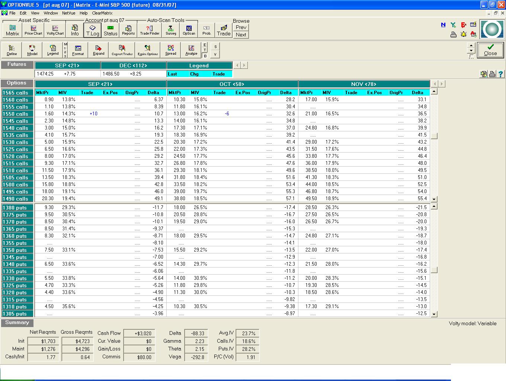This screenshot has height=381, width=506.
Task: Click the Expand tool
Action: [99, 49]
